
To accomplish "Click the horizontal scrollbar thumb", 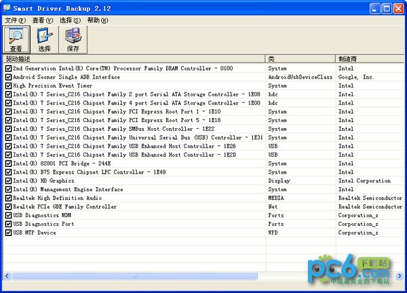I will click(x=135, y=276).
